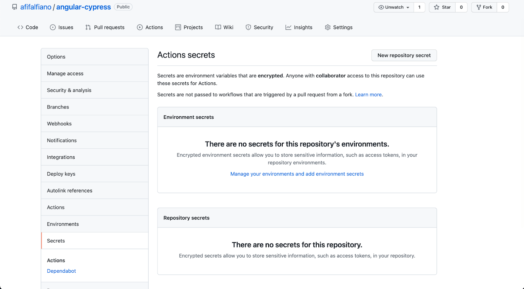Image resolution: width=524 pixels, height=289 pixels.
Task: Click the Environment secrets section header
Action: coord(297,117)
